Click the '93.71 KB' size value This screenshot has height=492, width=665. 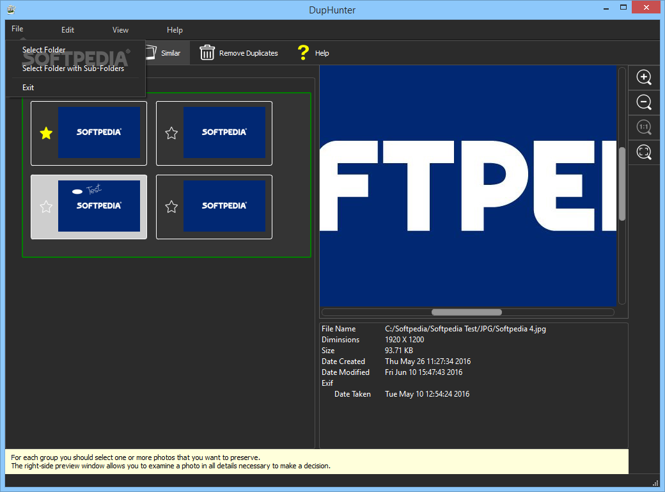(x=398, y=351)
